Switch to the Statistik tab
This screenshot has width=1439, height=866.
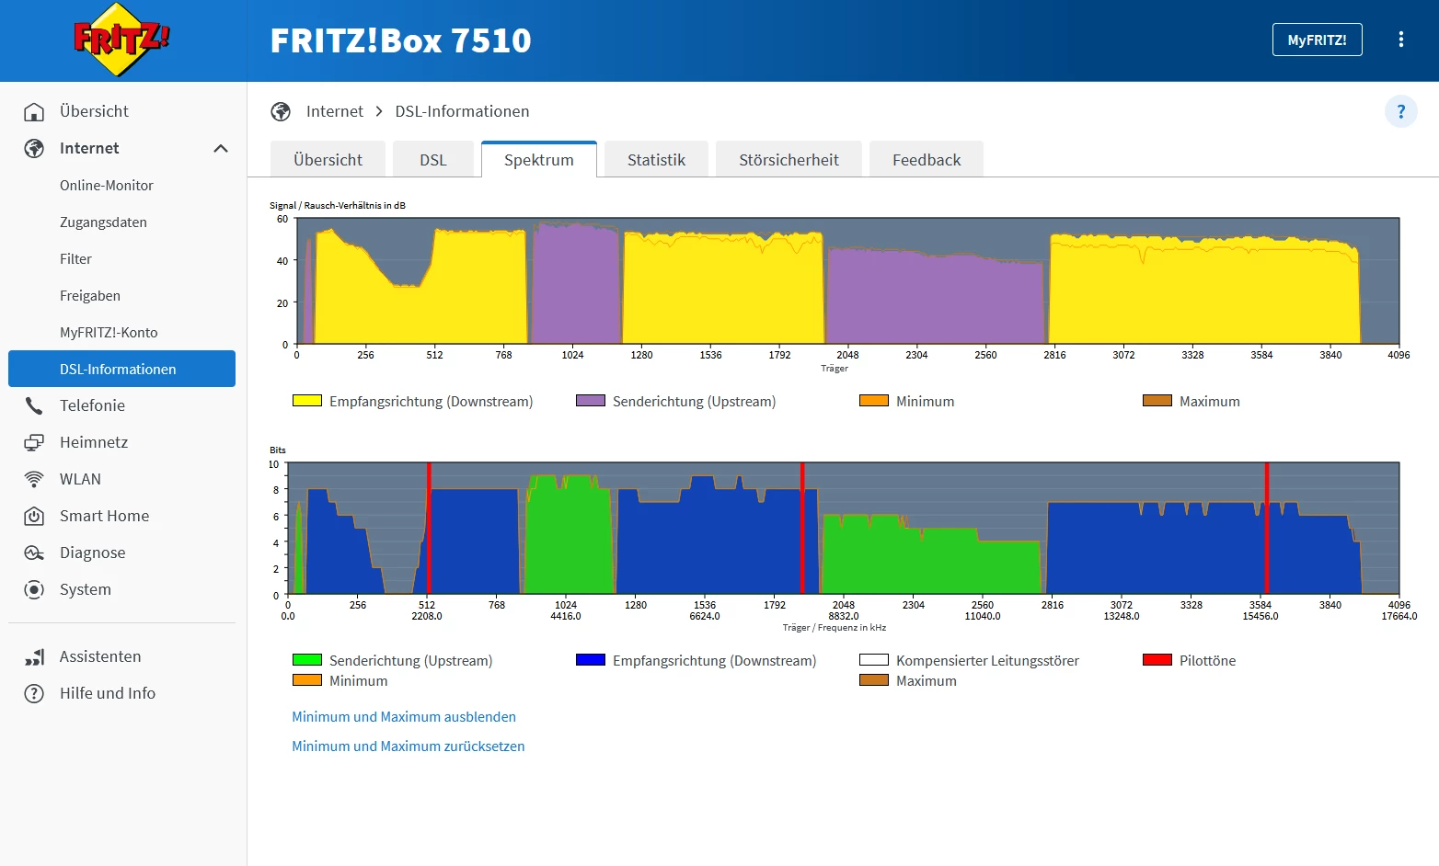[656, 159]
